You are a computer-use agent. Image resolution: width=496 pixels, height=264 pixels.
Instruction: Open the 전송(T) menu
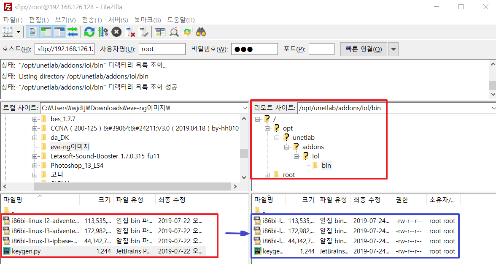[92, 20]
